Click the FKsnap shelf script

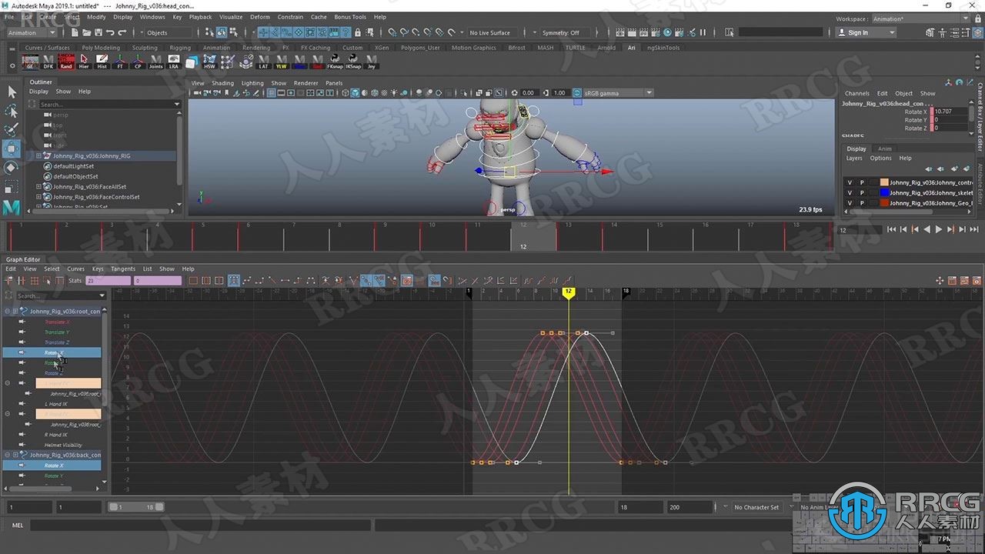[x=335, y=62]
